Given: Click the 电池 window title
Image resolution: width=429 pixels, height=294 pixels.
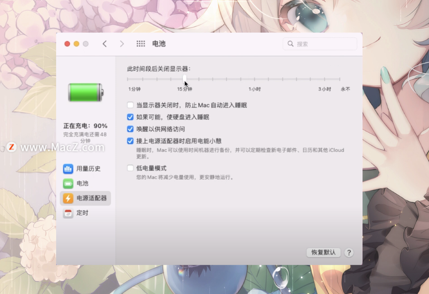Looking at the screenshot, I should pyautogui.click(x=159, y=44).
